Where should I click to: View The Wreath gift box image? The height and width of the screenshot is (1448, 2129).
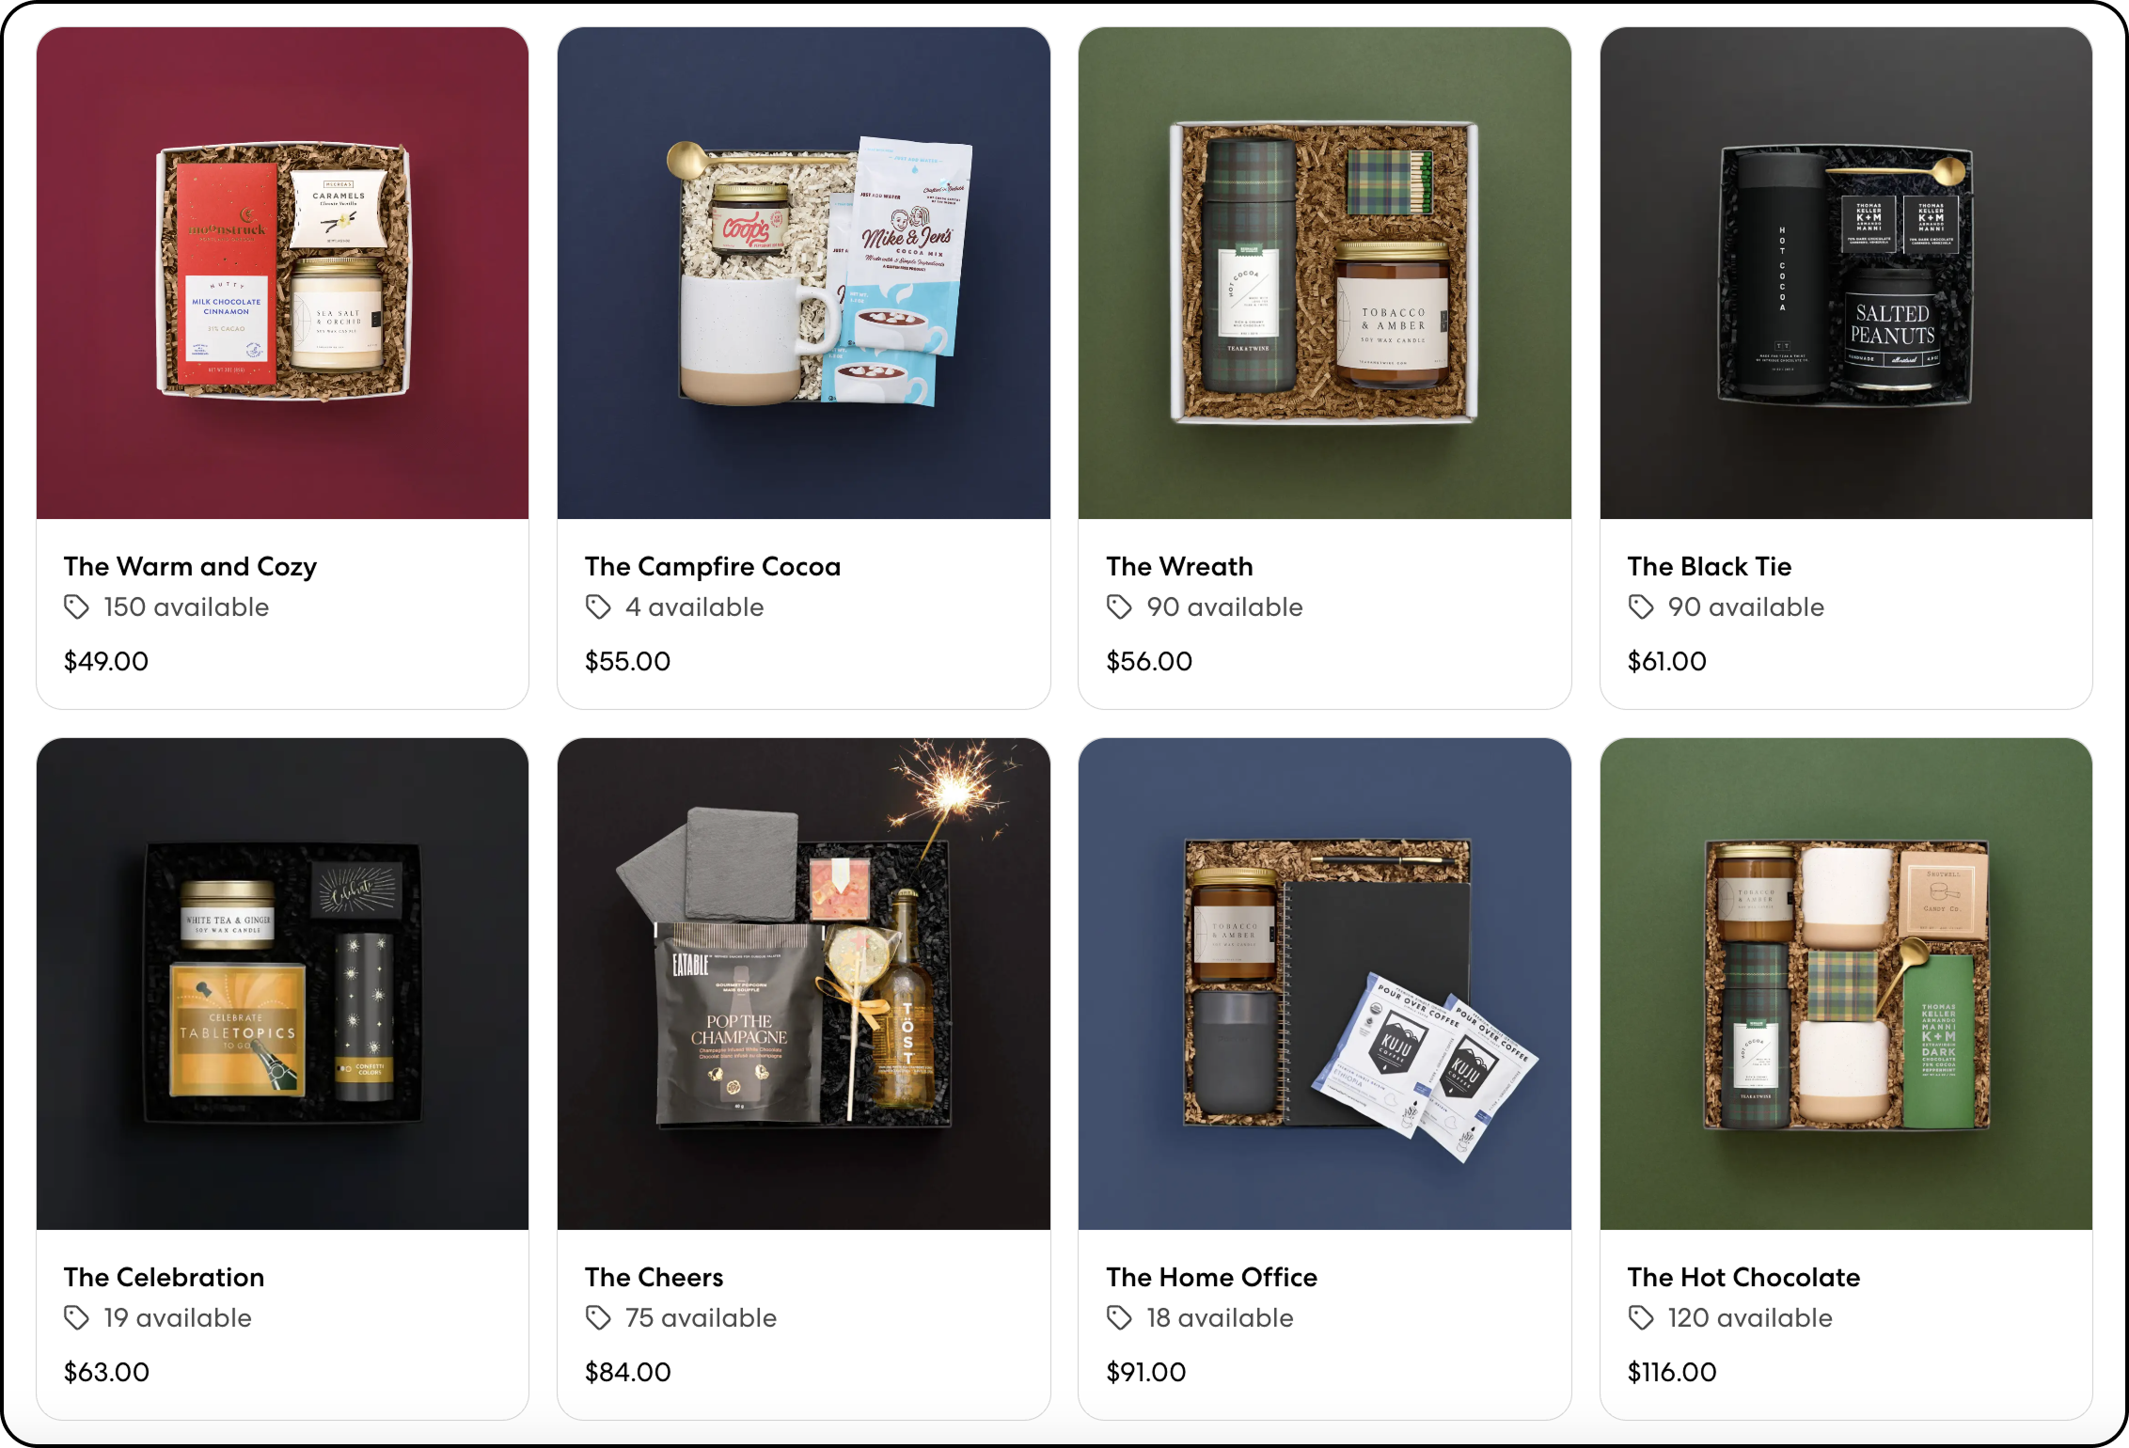coord(1325,273)
